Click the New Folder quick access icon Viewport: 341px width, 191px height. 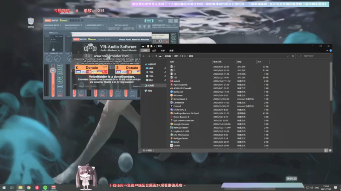[151, 46]
